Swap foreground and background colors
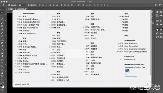Viewport: 163px width, 93px height. [x=3, y=83]
